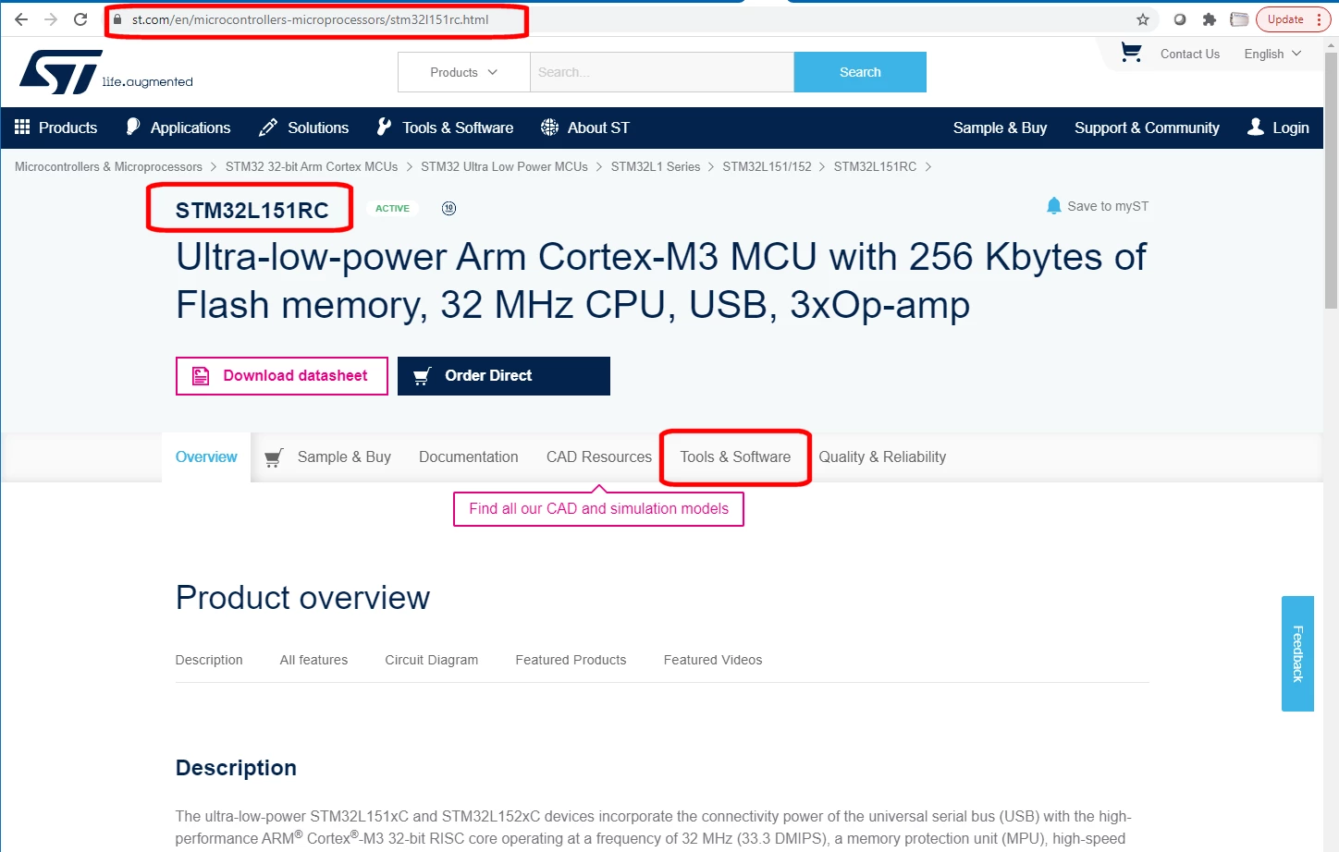Go to STM32L151/152 breadcrumb

pyautogui.click(x=767, y=166)
